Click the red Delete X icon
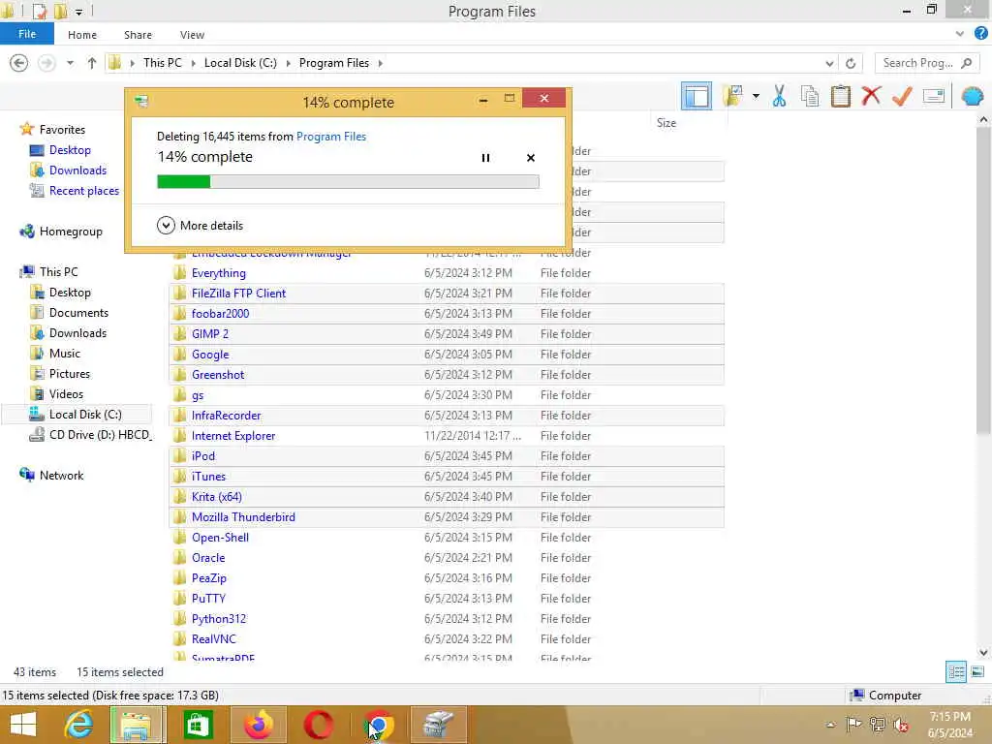 871,96
